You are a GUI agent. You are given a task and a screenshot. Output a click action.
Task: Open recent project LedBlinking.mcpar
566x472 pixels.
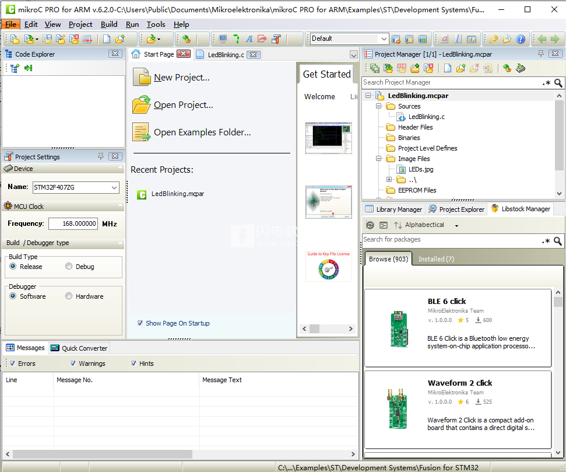pos(178,194)
